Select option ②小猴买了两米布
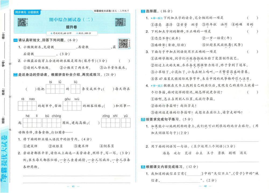Image resolution: width=269 pixels, height=193 pixels. (x=75, y=68)
